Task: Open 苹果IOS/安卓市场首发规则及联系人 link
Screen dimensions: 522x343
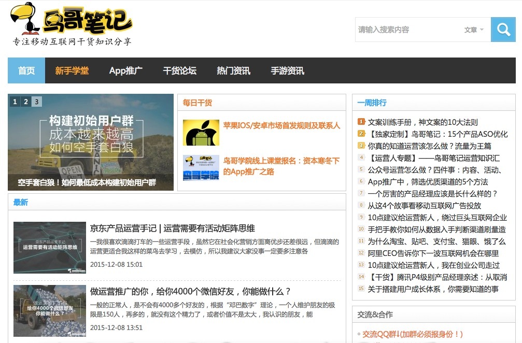Action: 281,125
